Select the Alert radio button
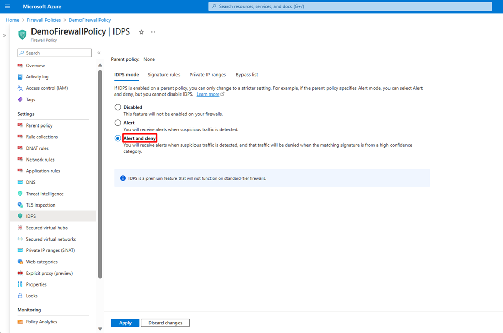This screenshot has height=333, width=503. pyautogui.click(x=118, y=123)
